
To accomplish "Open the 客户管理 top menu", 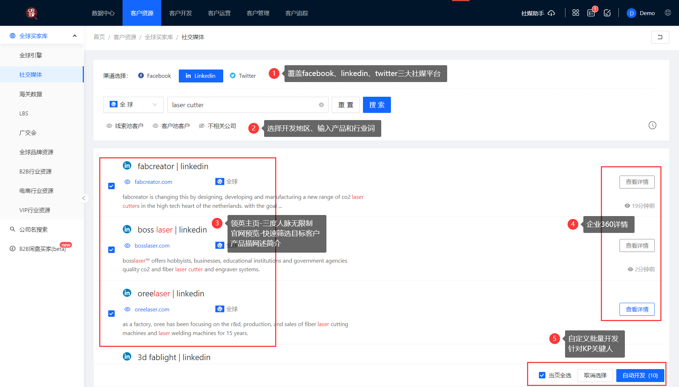I will pyautogui.click(x=258, y=13).
